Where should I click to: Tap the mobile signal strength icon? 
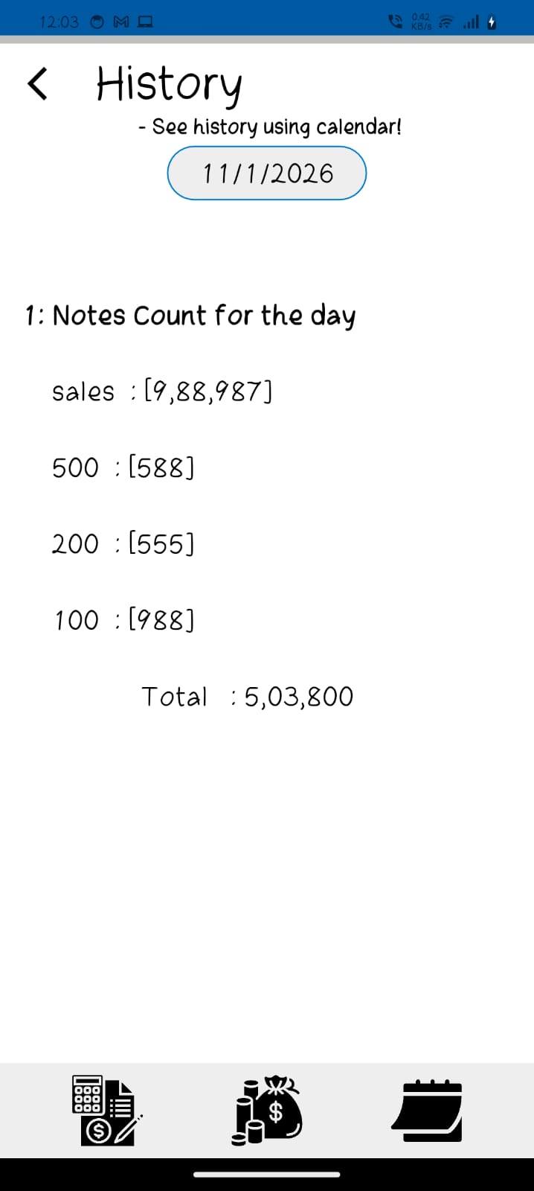470,22
